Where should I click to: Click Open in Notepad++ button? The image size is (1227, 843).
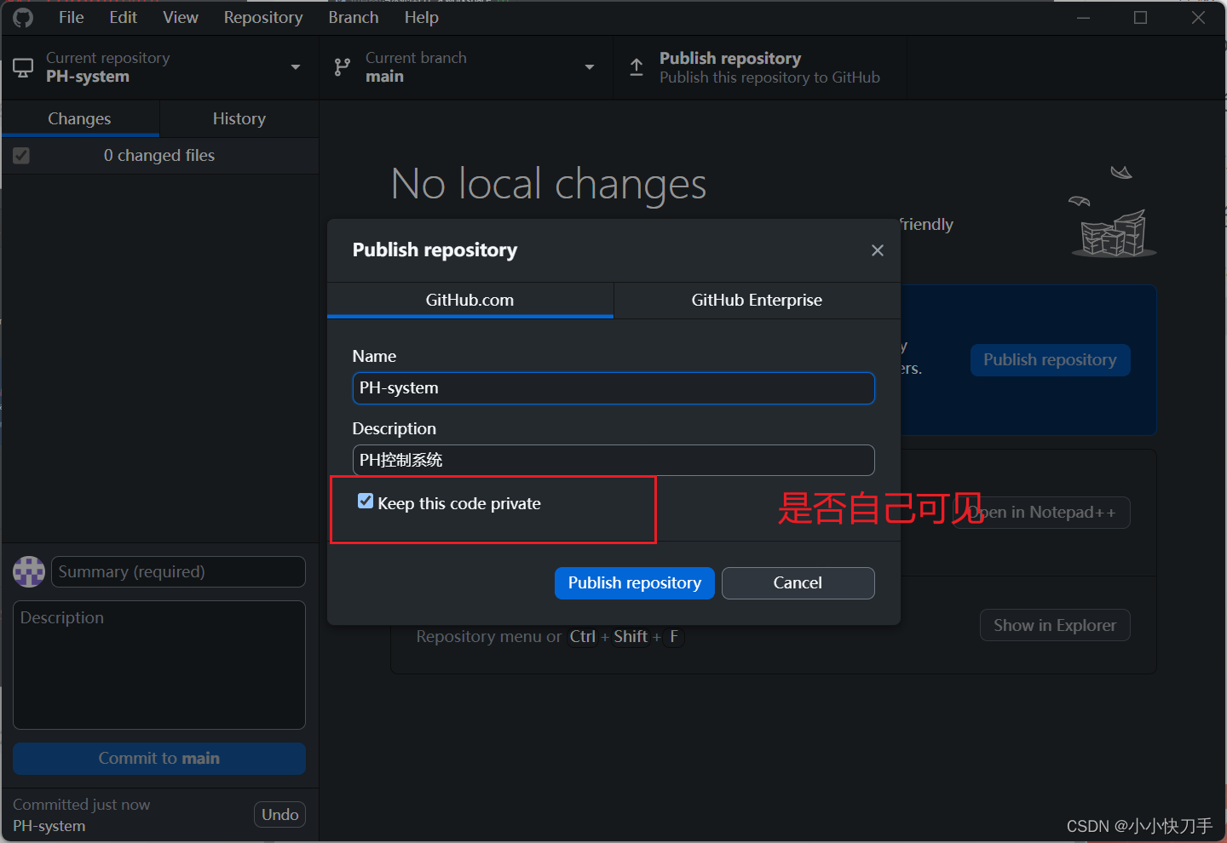pyautogui.click(x=1041, y=513)
